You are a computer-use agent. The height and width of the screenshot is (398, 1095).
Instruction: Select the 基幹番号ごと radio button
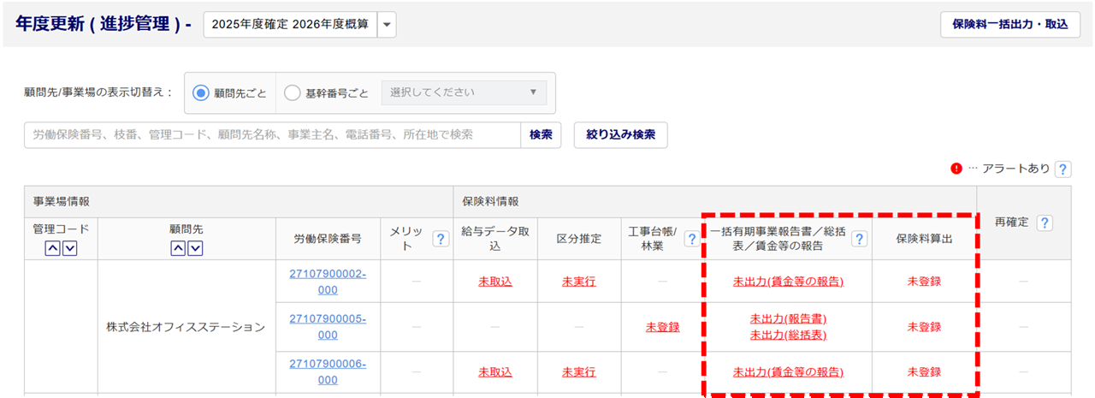[292, 92]
